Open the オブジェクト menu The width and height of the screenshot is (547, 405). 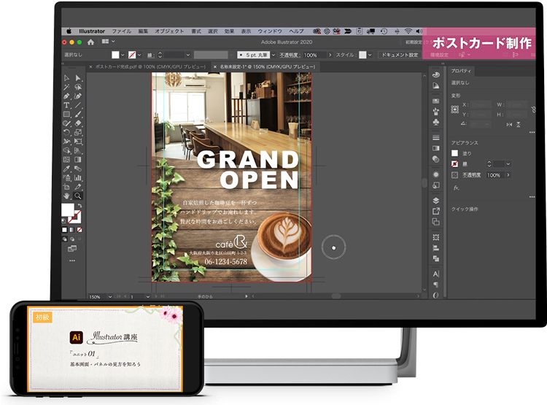tap(170, 31)
